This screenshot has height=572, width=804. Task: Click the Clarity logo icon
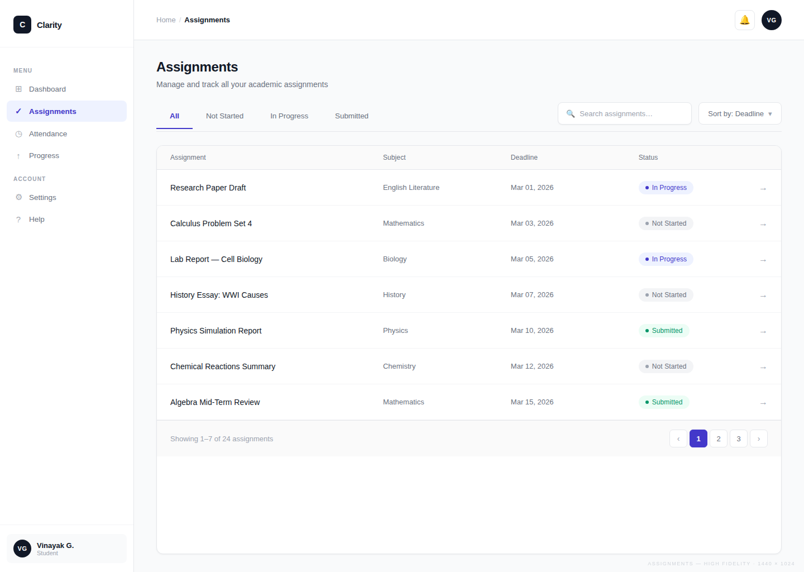point(22,25)
